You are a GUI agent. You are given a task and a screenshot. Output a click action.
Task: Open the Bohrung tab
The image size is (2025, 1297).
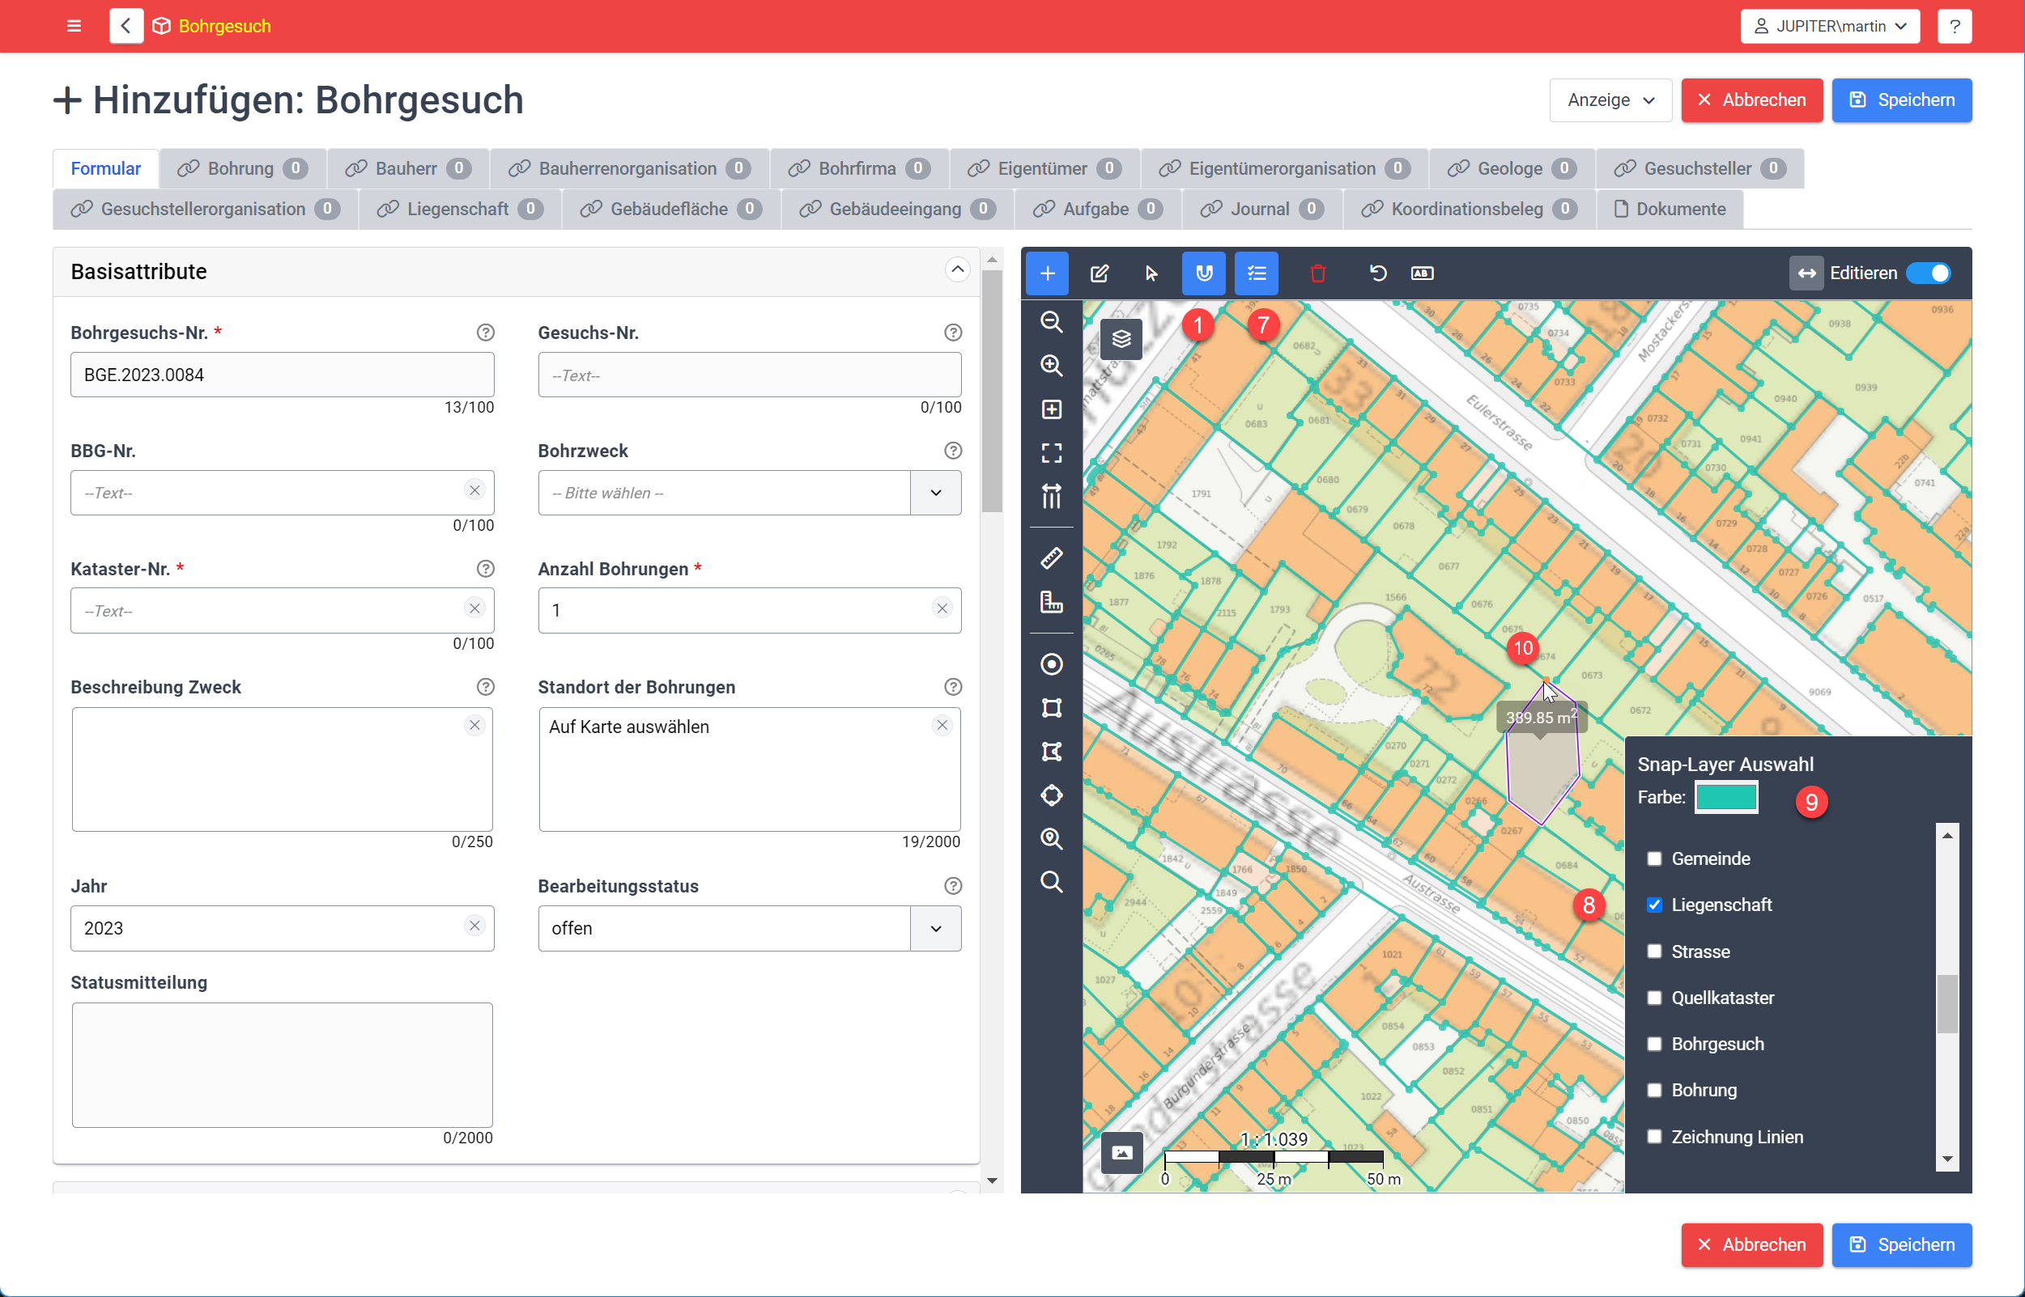coord(243,168)
